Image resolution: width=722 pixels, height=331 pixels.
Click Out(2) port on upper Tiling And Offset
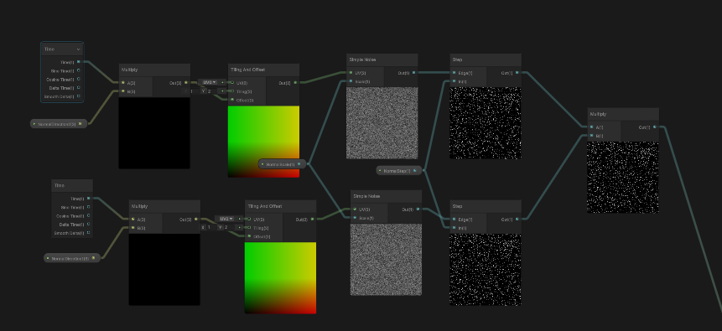[295, 83]
